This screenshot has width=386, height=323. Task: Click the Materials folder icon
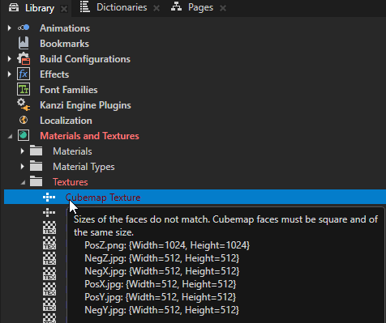click(x=36, y=151)
